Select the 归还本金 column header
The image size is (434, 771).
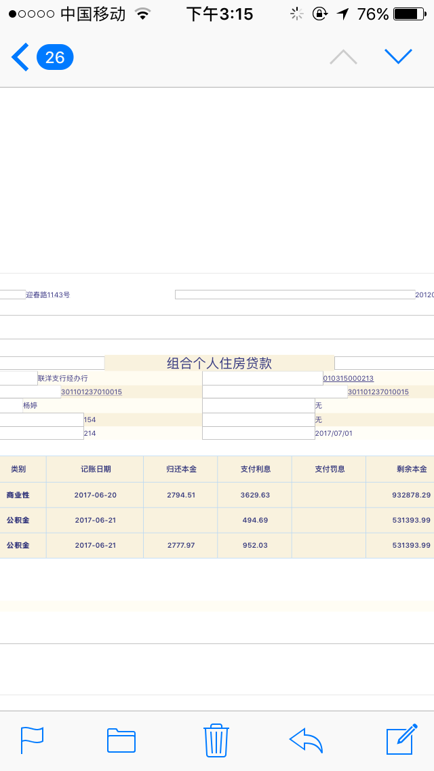tap(181, 469)
